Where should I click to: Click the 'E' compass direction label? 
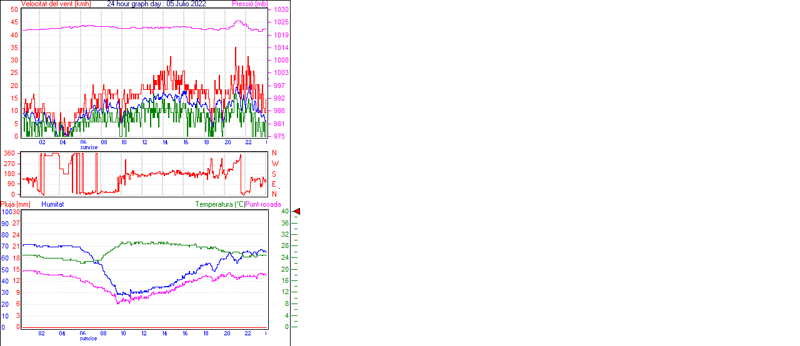[x=274, y=184]
